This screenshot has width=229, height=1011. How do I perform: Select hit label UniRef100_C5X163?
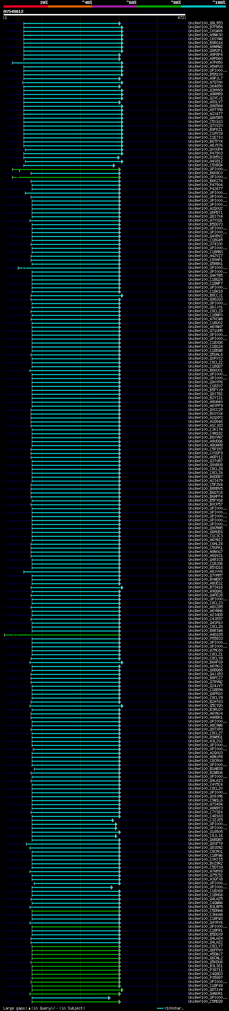205,122
